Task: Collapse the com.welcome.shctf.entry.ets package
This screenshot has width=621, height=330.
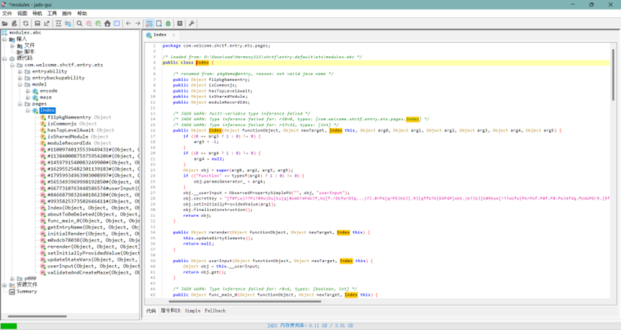Action: point(12,65)
